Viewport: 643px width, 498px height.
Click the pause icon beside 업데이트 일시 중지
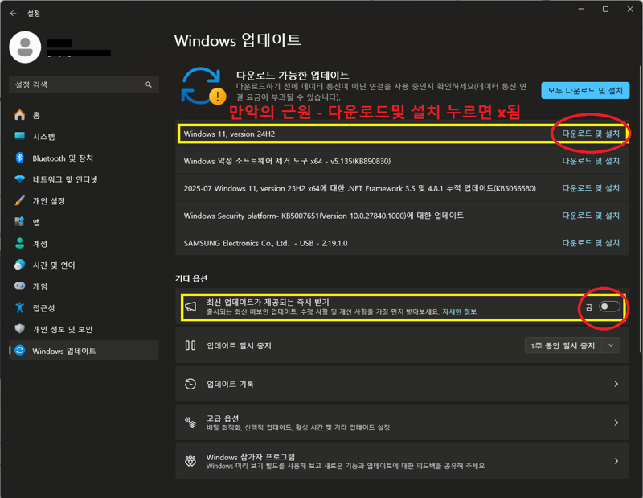pos(190,345)
